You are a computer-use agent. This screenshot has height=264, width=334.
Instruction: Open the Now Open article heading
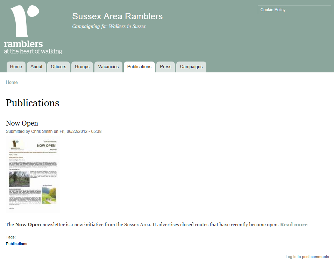pos(22,123)
